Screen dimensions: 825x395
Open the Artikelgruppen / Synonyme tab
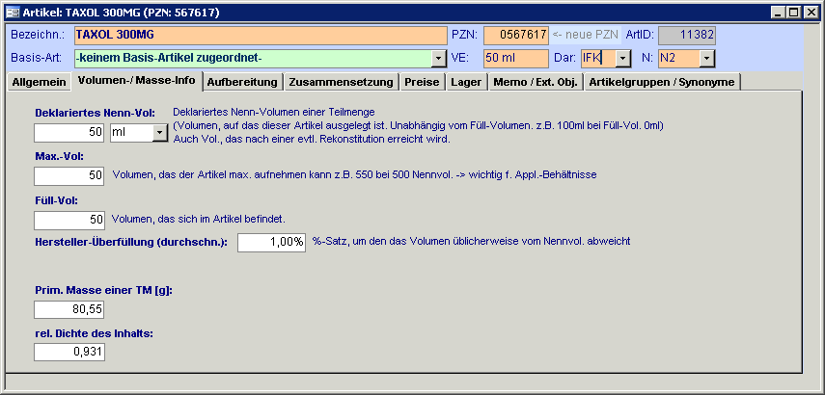click(662, 83)
